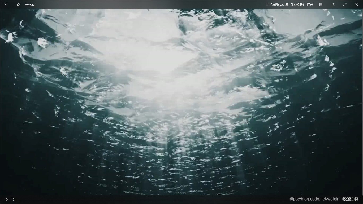
Task: Toggle the stay-on-top arrow icon
Action: tap(6, 5)
